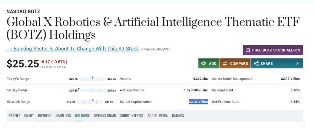
Task: Click the eye icon on ADD button
Action: tap(204, 63)
